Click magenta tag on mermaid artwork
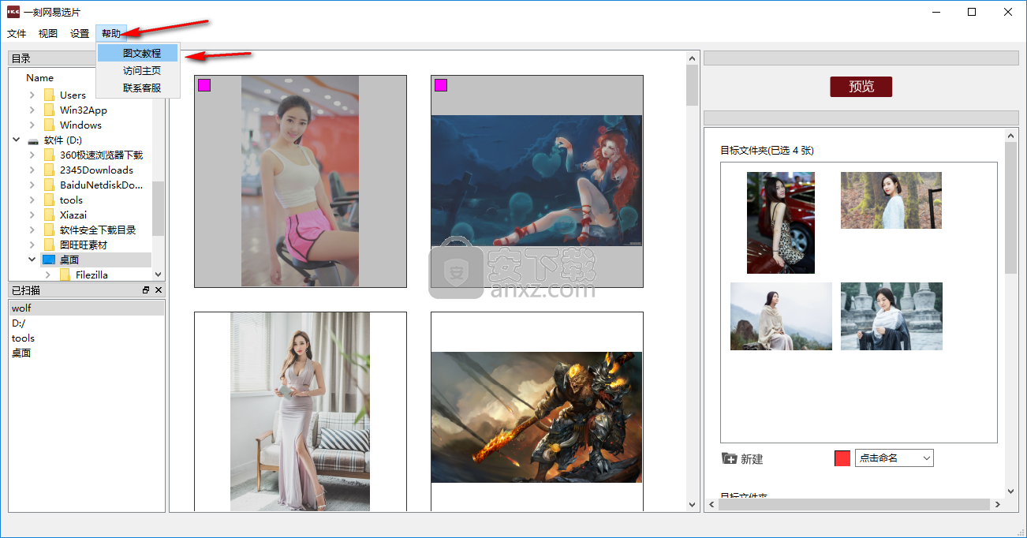 [441, 85]
